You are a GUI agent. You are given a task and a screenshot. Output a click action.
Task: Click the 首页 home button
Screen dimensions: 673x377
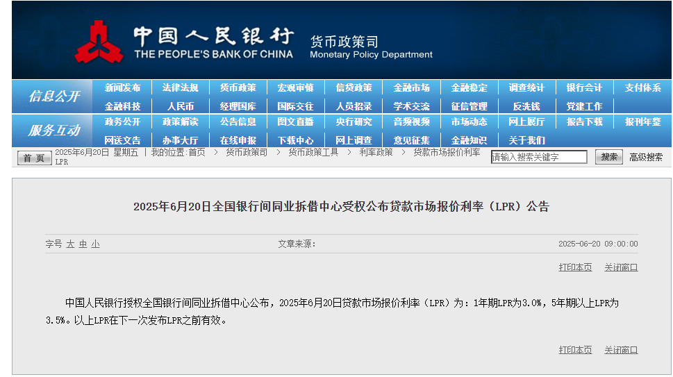pyautogui.click(x=34, y=158)
